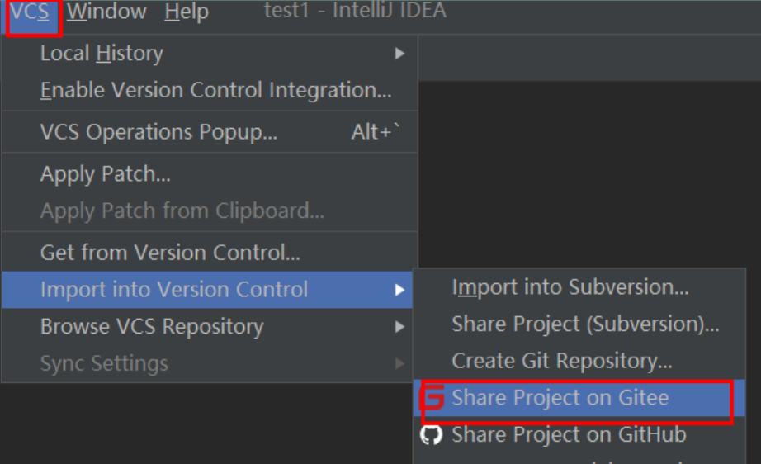Expand the Browse VCS Repository submenu arrow
761x464 pixels.
tap(399, 327)
